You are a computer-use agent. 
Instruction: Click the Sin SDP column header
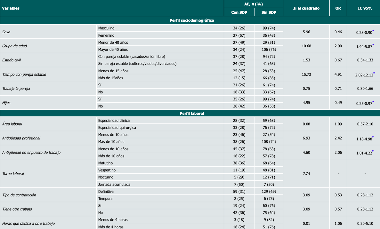(x=269, y=12)
